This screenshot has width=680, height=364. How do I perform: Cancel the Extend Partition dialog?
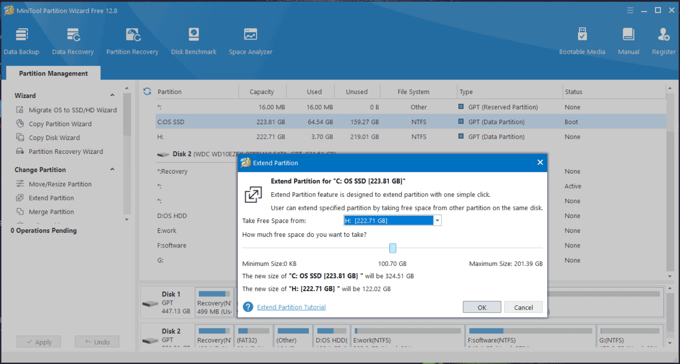[523, 307]
